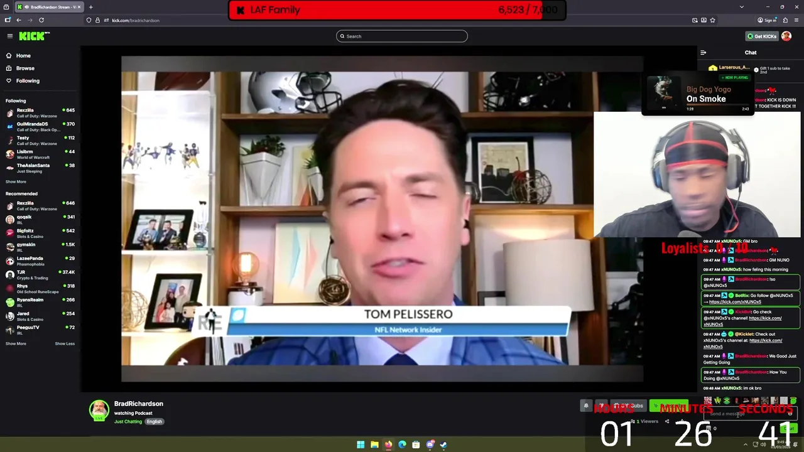Collapse the chat panel arrow icon
Screen dimensions: 804x452
pyautogui.click(x=703, y=53)
